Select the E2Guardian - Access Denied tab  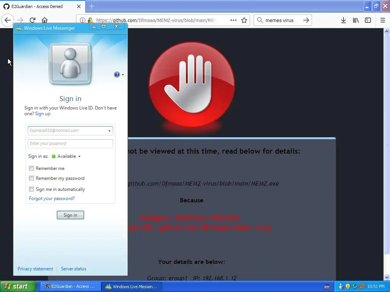tap(43, 6)
